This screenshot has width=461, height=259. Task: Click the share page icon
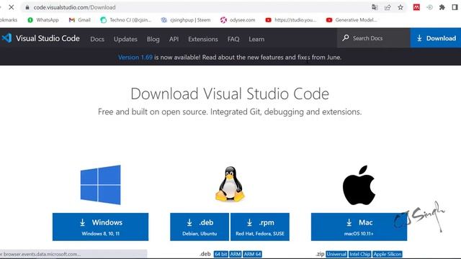pyautogui.click(x=388, y=7)
